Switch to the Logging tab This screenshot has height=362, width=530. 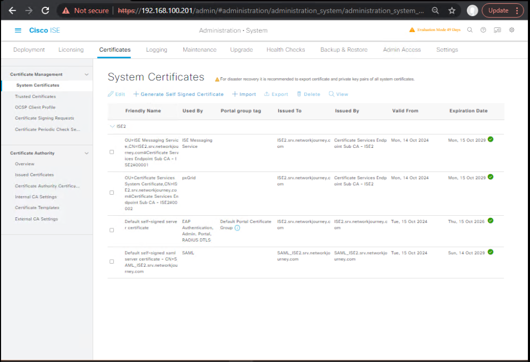point(156,49)
